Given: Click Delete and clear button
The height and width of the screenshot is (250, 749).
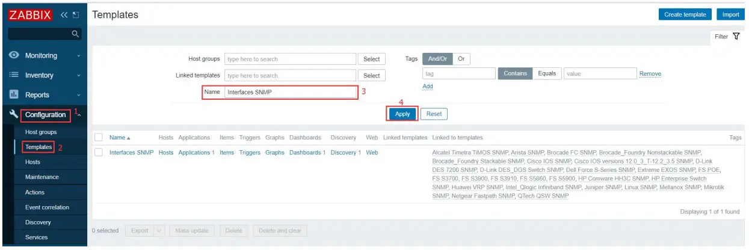Looking at the screenshot, I should point(280,231).
